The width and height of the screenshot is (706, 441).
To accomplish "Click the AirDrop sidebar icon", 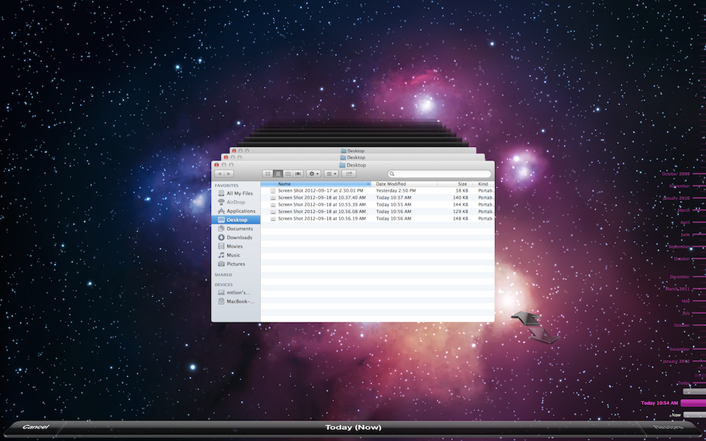I will [221, 203].
